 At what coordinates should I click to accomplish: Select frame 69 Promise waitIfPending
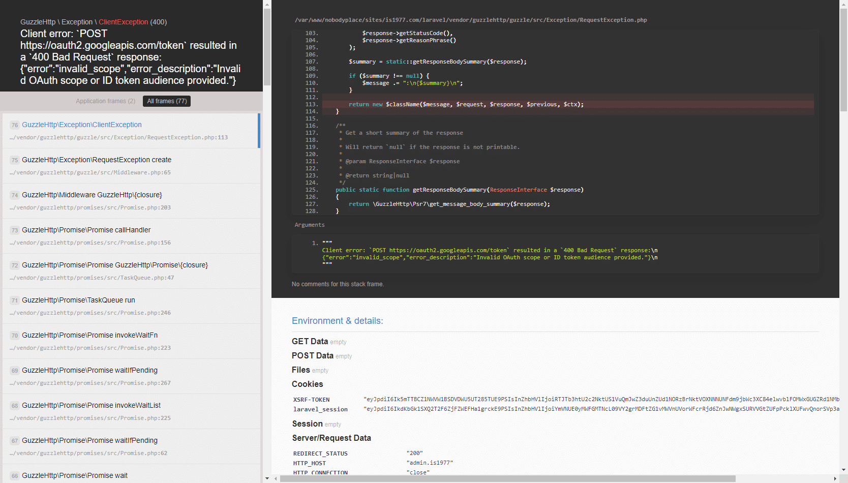131,376
